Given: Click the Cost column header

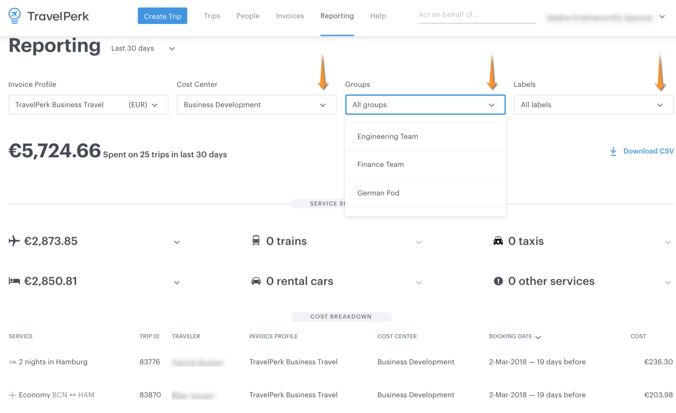Looking at the screenshot, I should 638,336.
